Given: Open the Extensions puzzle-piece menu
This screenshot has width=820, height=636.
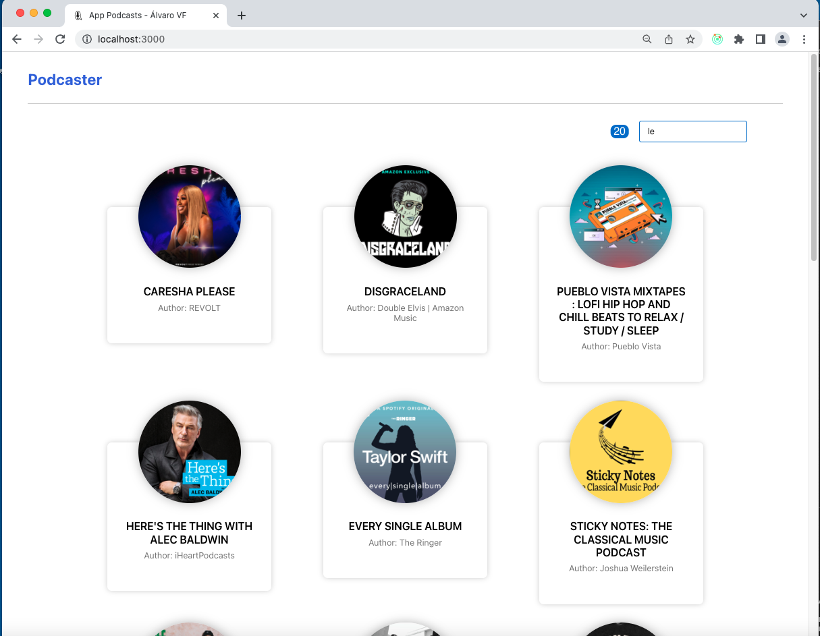Looking at the screenshot, I should [x=739, y=39].
